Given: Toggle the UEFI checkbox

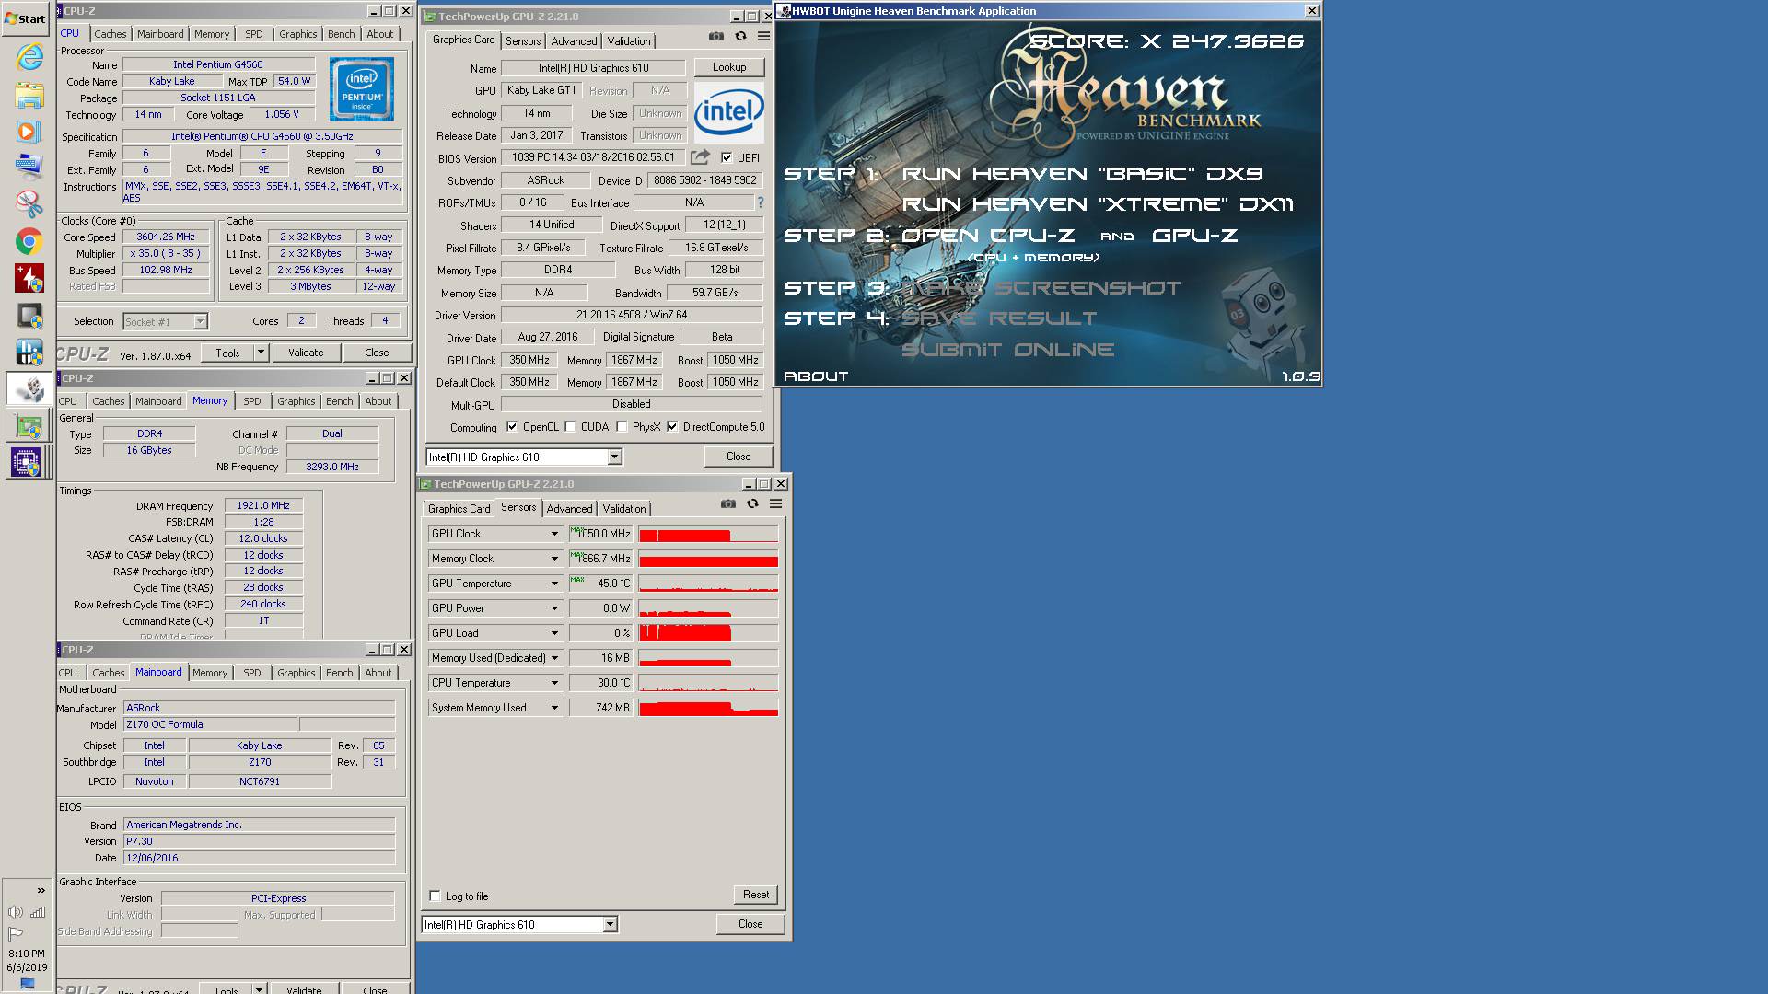Looking at the screenshot, I should click(x=727, y=157).
